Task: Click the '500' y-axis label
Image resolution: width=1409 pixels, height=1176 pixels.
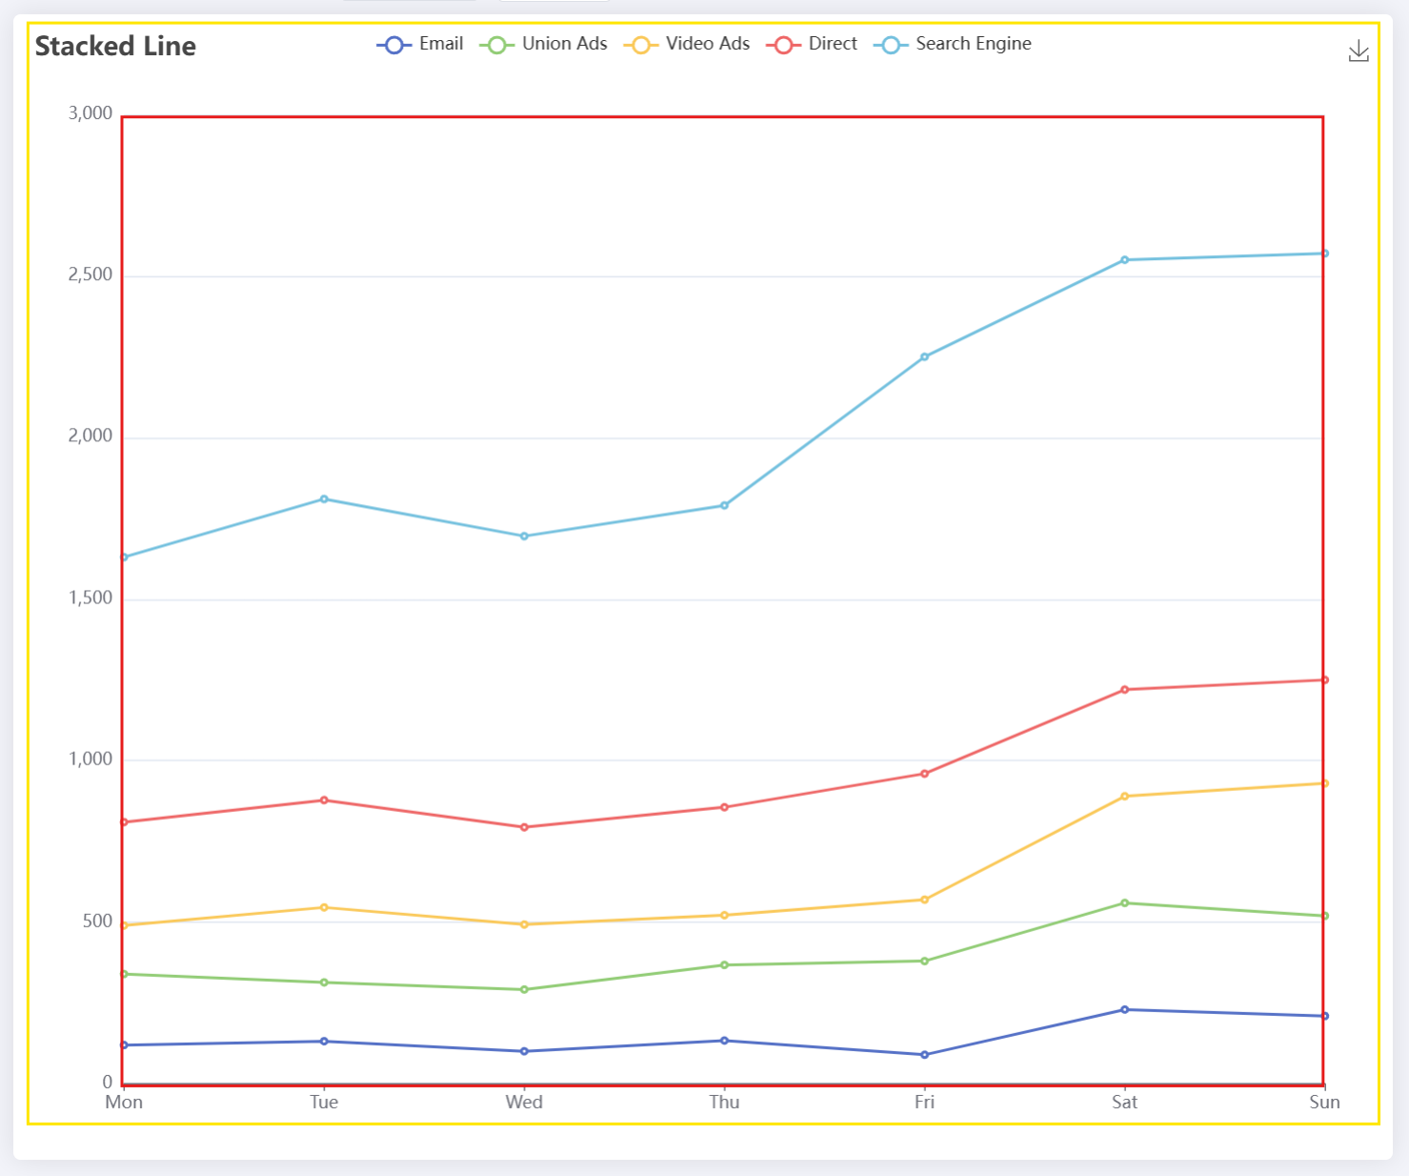Action: coord(97,921)
